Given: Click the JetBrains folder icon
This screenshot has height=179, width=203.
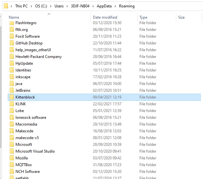Looking at the screenshot, I should (x=12, y=90).
